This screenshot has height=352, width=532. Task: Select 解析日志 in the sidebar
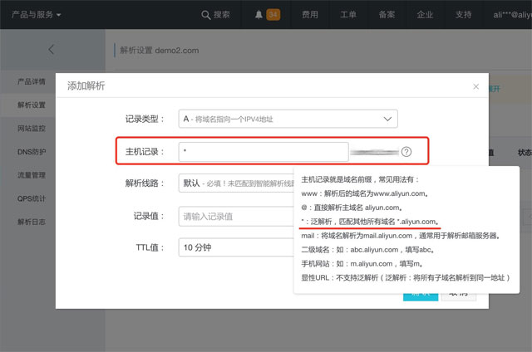click(x=32, y=222)
